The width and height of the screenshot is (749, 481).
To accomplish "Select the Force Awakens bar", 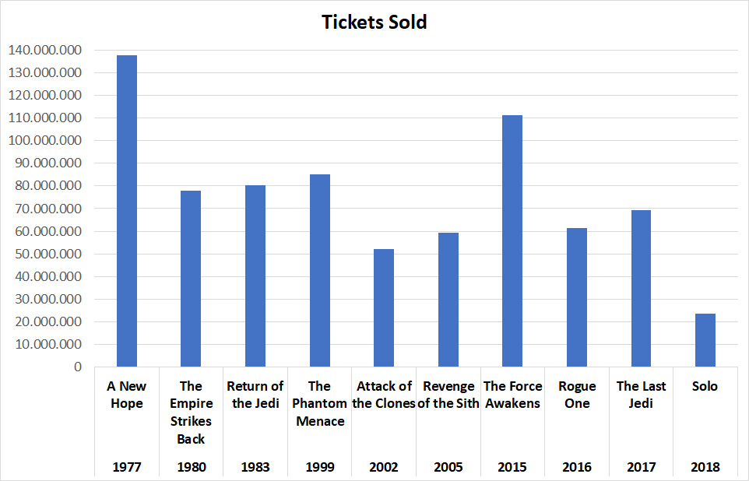I will (x=512, y=240).
